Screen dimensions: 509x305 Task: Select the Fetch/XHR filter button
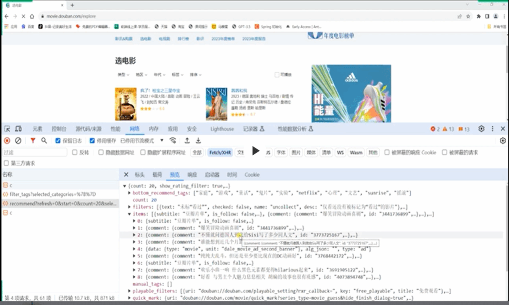pyautogui.click(x=220, y=153)
